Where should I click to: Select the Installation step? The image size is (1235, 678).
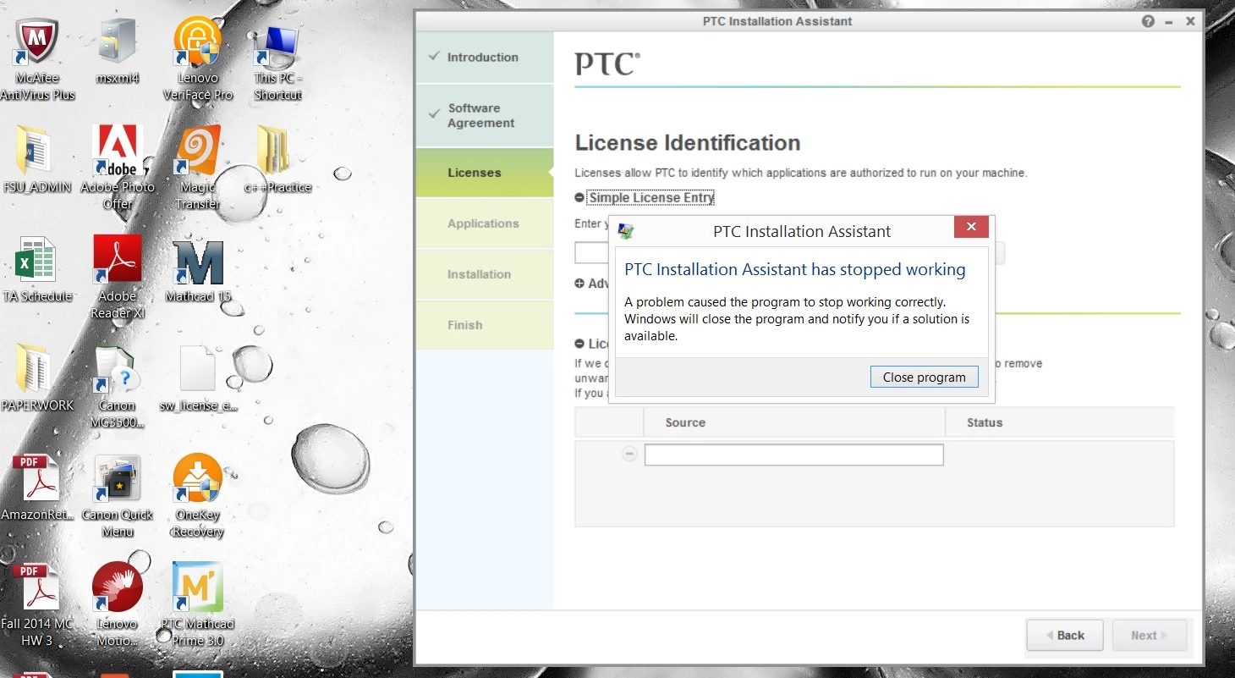tap(485, 274)
